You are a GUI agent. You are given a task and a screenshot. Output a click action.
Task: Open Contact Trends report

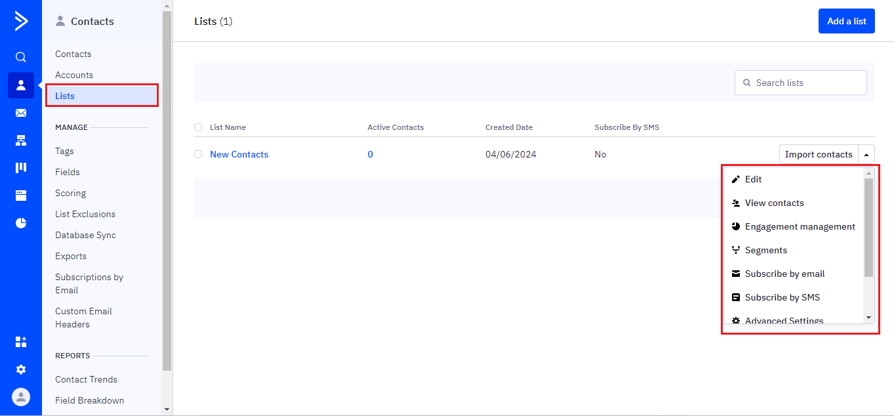[x=86, y=379]
